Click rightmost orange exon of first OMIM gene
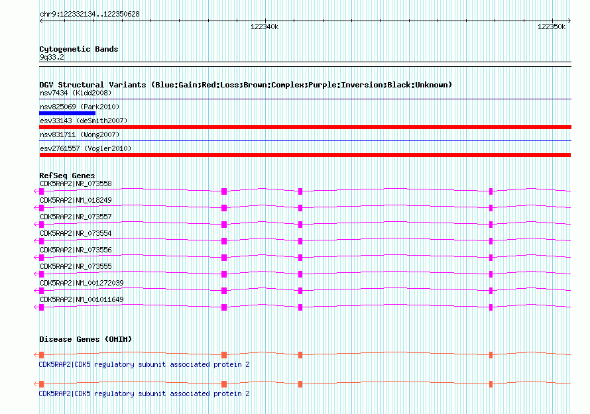This screenshot has height=414, width=590. (491, 355)
